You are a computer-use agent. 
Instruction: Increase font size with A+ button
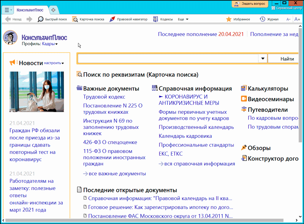(297, 19)
